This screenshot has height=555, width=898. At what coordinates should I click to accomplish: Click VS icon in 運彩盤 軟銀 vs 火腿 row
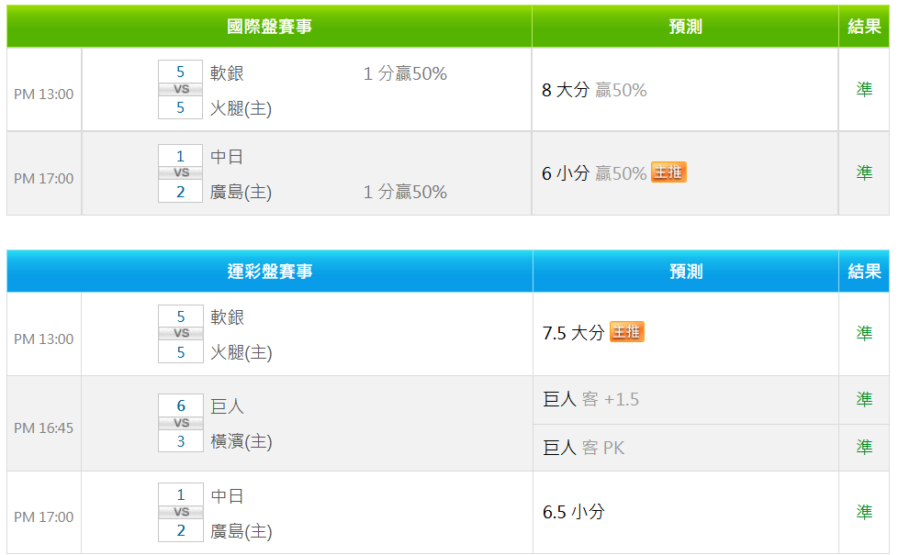click(181, 334)
